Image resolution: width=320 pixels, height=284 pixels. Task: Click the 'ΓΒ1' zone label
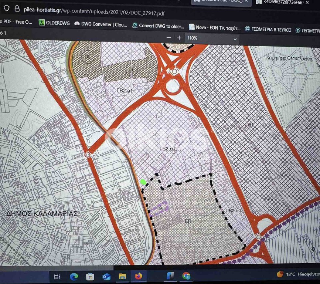tap(249, 125)
